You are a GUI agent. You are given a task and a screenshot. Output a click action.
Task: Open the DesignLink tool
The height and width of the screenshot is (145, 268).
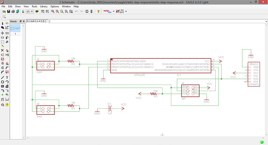pos(107,11)
